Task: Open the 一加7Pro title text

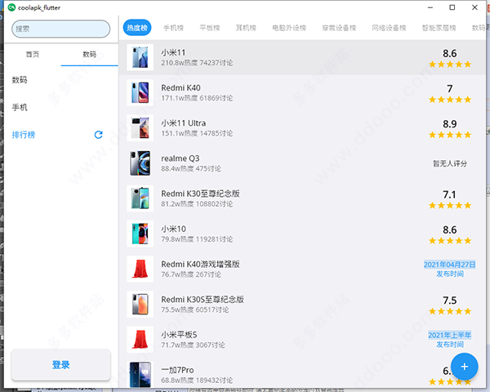Action: [x=177, y=371]
